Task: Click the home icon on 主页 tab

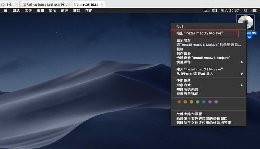Action: [x=3, y=4]
